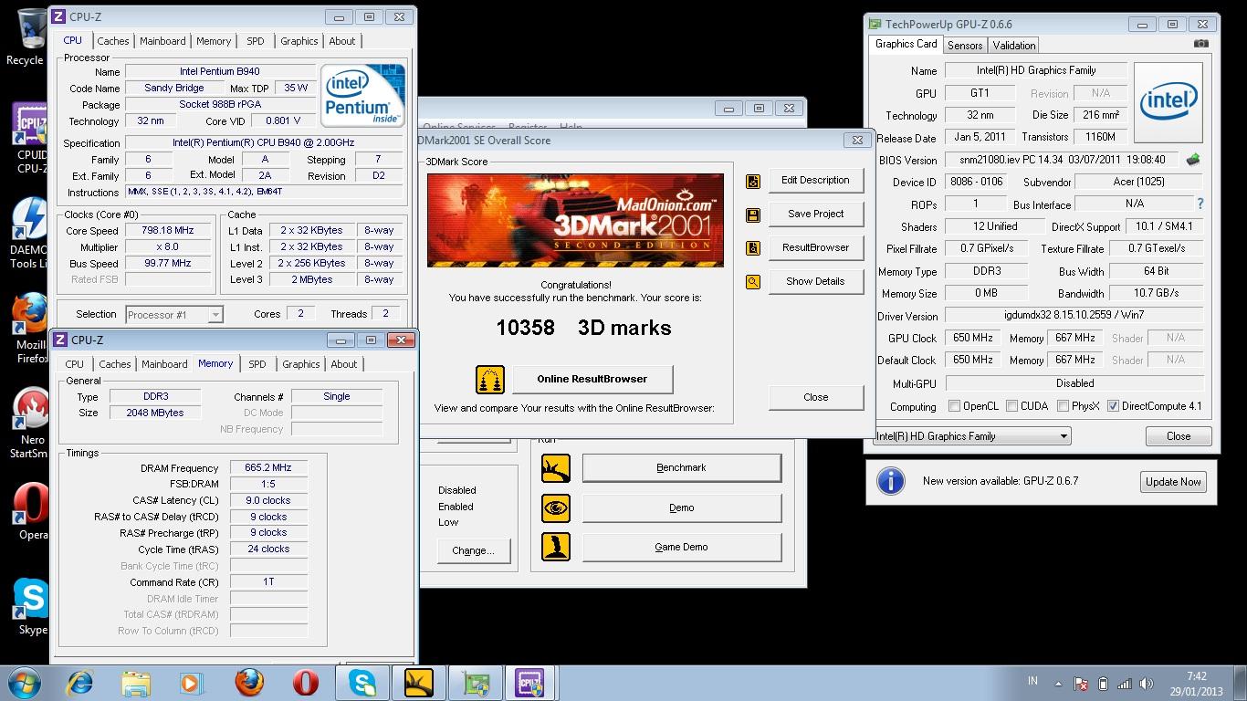The height and width of the screenshot is (701, 1247).
Task: Open Windows Explorer folder in taskbar
Action: pos(136,683)
